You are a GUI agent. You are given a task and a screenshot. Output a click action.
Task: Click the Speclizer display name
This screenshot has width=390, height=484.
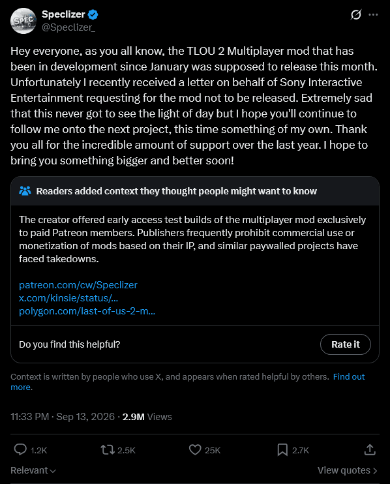point(63,14)
